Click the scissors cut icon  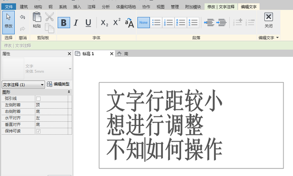pos(50,17)
